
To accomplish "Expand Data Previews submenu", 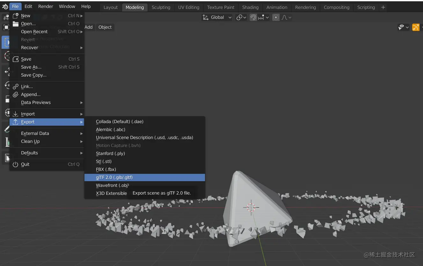I will 47,102.
